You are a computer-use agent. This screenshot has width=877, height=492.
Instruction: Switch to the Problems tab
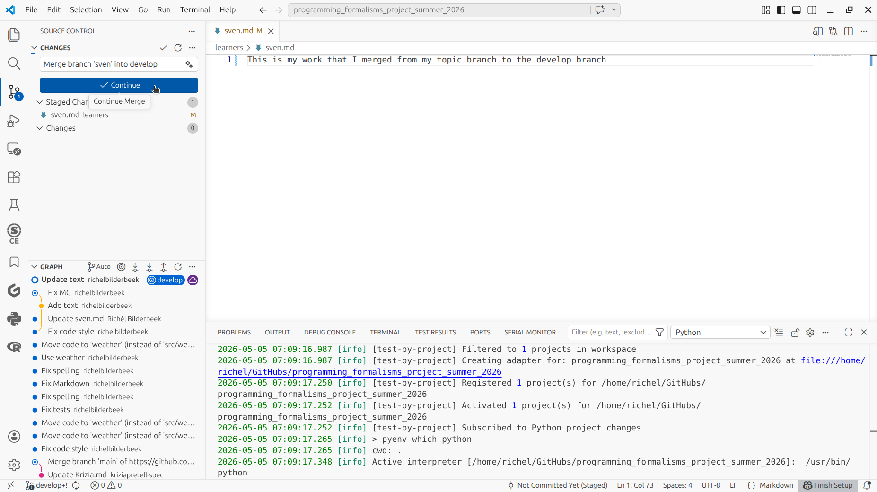234,333
